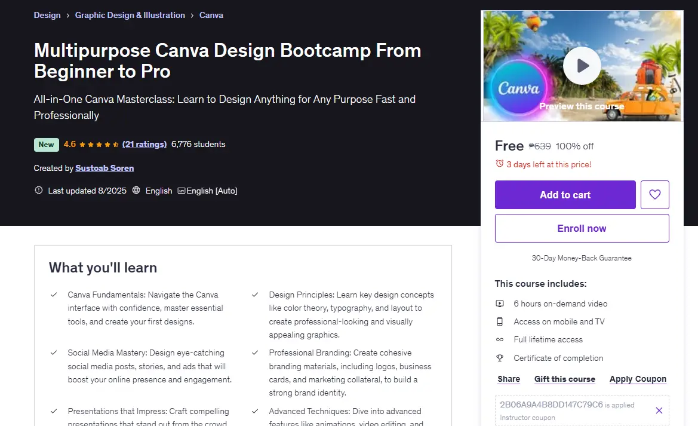Click the course preview thumbnail image

coord(582,66)
